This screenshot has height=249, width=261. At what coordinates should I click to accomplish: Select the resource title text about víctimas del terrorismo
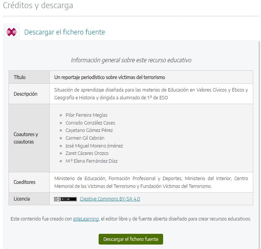click(109, 77)
